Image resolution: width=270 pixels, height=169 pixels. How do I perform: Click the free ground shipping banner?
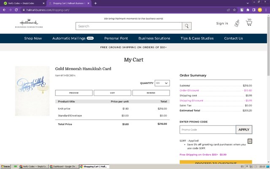click(x=133, y=47)
